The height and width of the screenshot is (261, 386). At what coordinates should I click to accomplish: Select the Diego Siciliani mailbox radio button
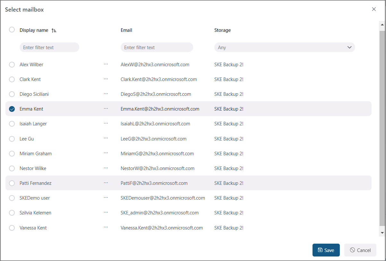click(x=12, y=94)
